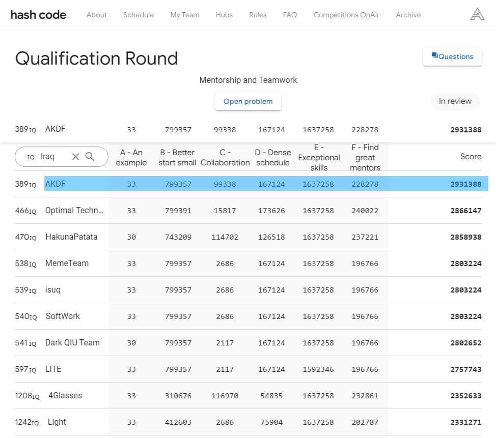The height and width of the screenshot is (438, 496).
Task: Open the About page
Action: (x=97, y=15)
